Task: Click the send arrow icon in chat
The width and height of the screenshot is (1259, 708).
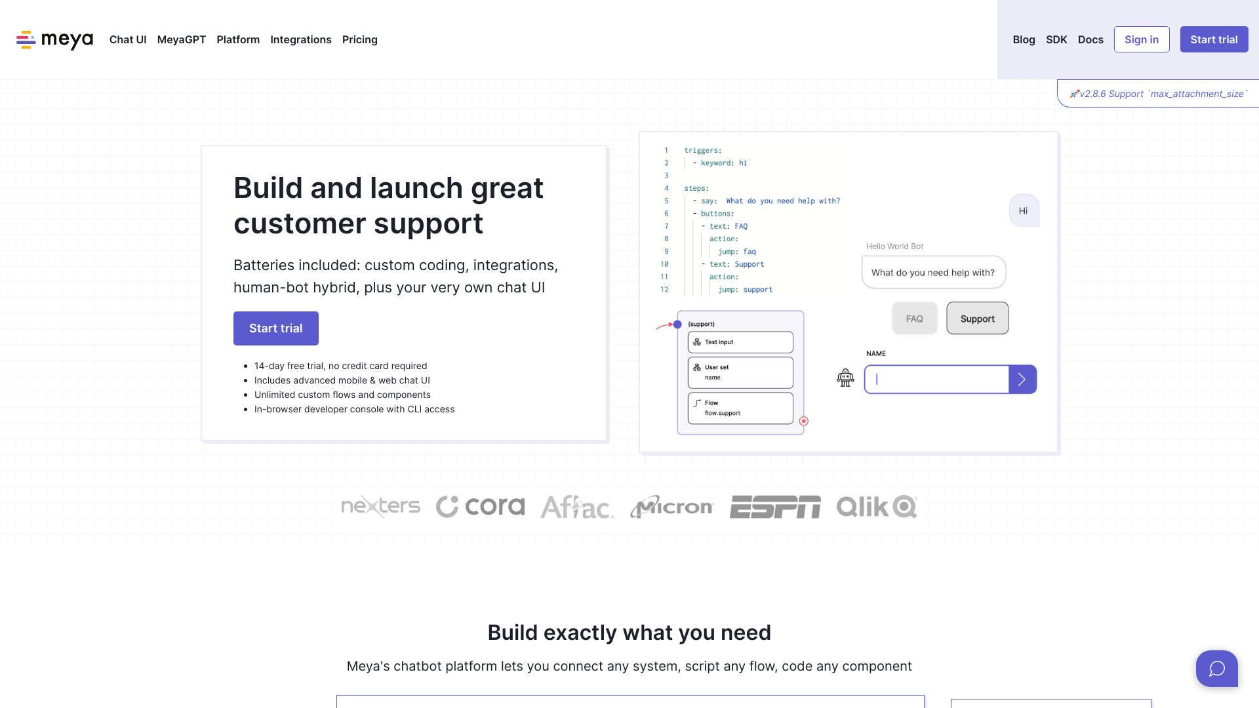Action: pos(1022,379)
